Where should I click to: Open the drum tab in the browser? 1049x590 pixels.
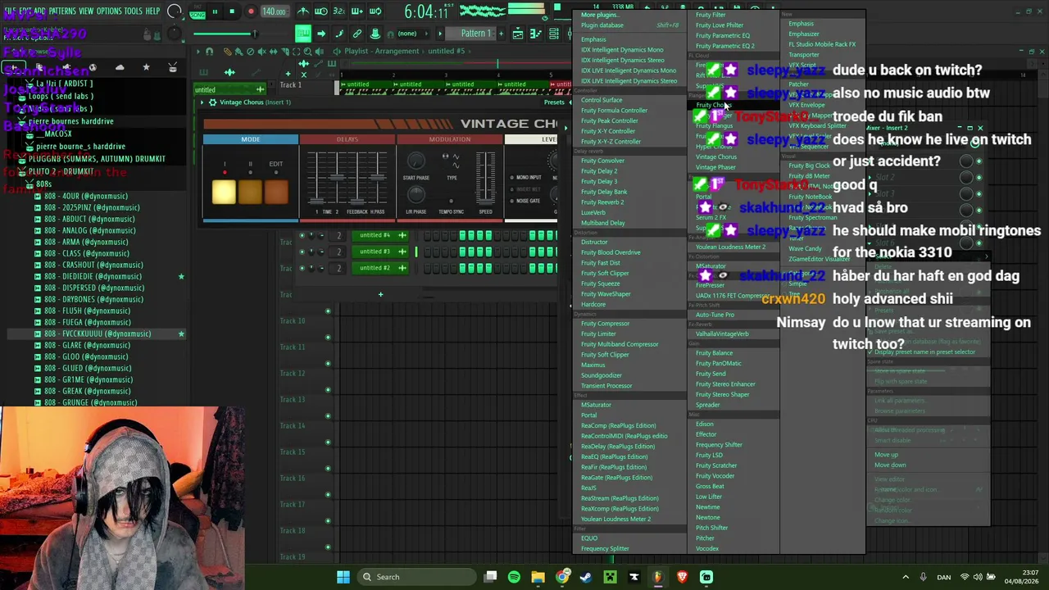coord(172,67)
